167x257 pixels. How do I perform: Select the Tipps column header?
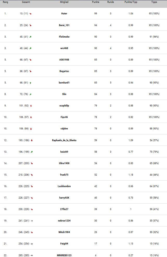(x=154, y=2)
